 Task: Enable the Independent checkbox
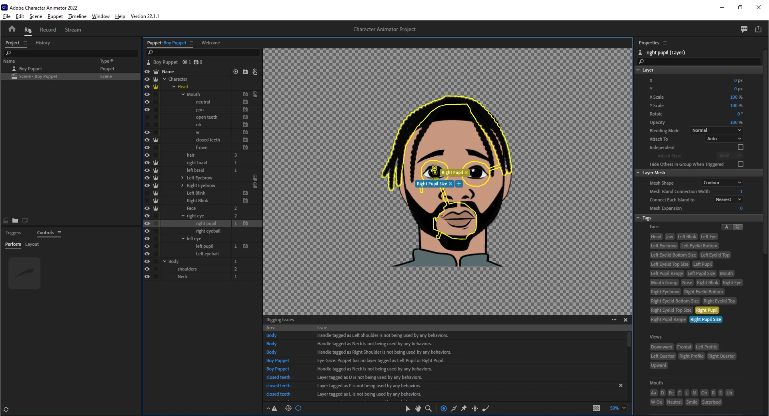tap(741, 147)
